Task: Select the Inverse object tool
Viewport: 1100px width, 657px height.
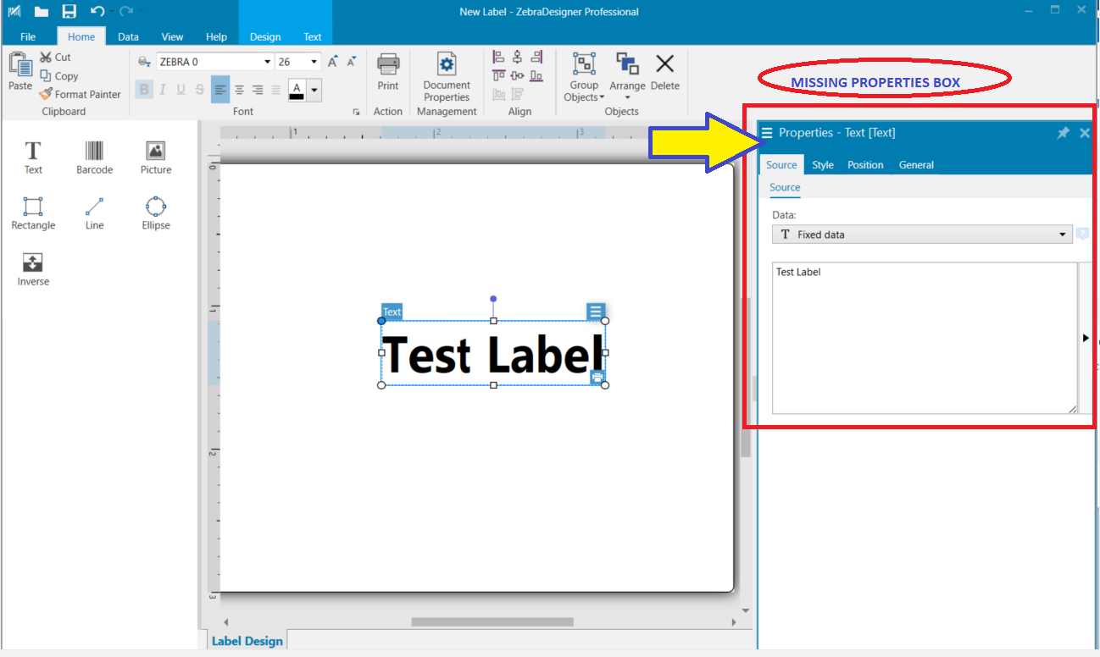Action: 33,269
